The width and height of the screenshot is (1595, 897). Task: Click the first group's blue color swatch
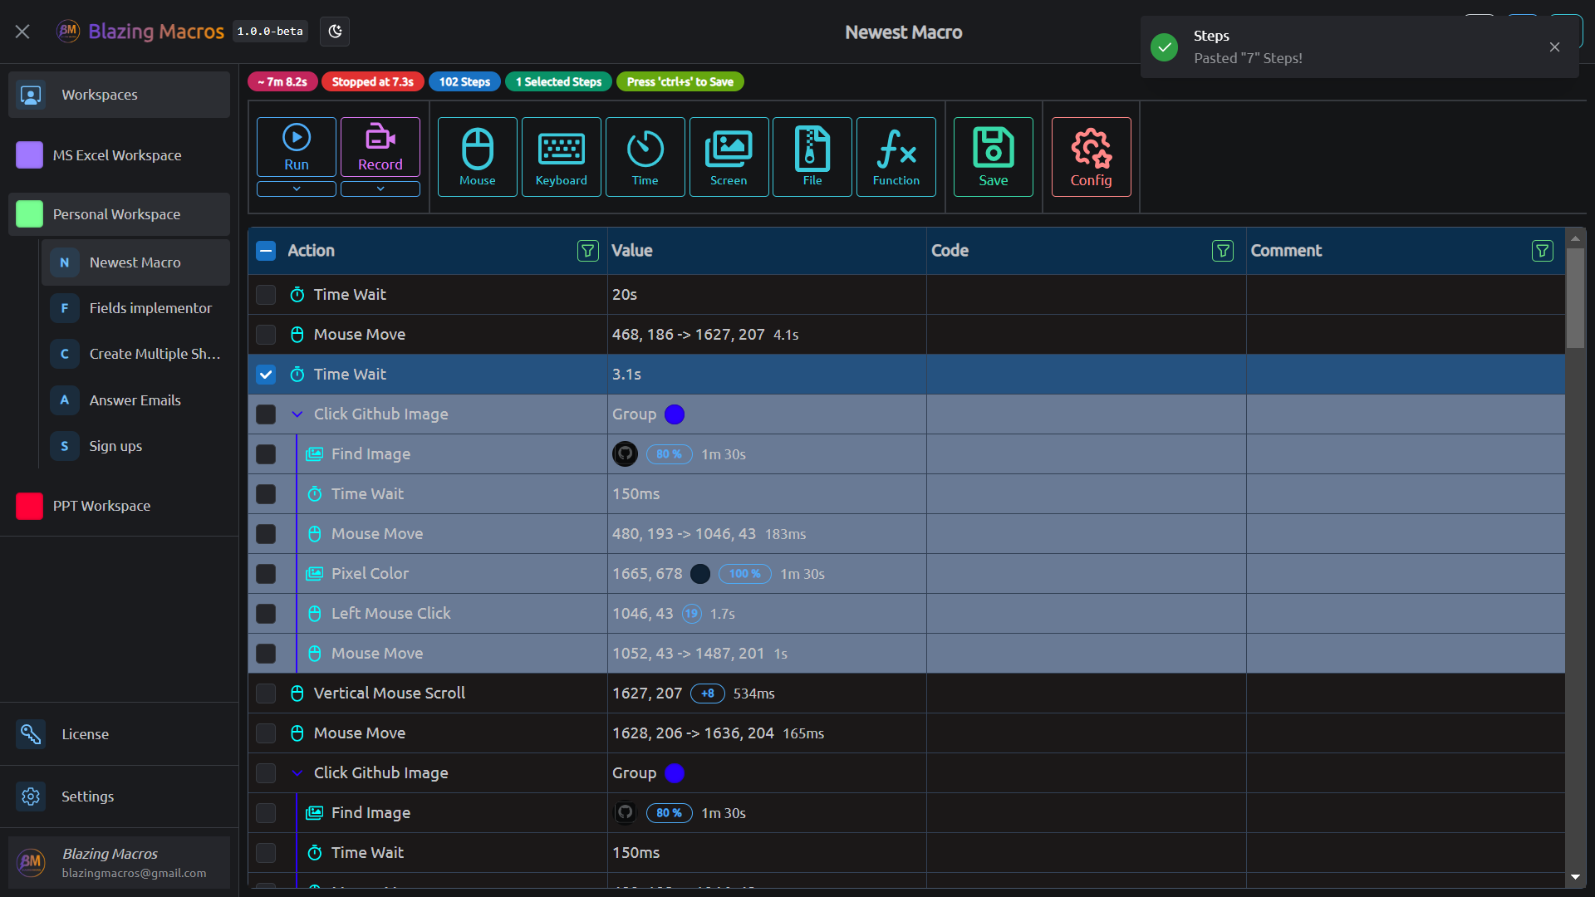pyautogui.click(x=675, y=414)
